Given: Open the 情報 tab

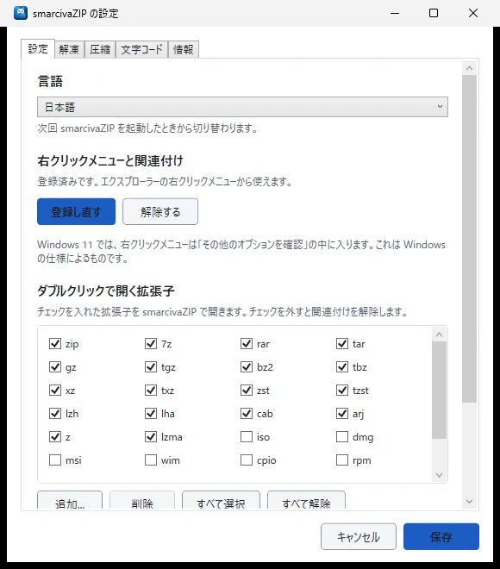Looking at the screenshot, I should click(x=184, y=49).
